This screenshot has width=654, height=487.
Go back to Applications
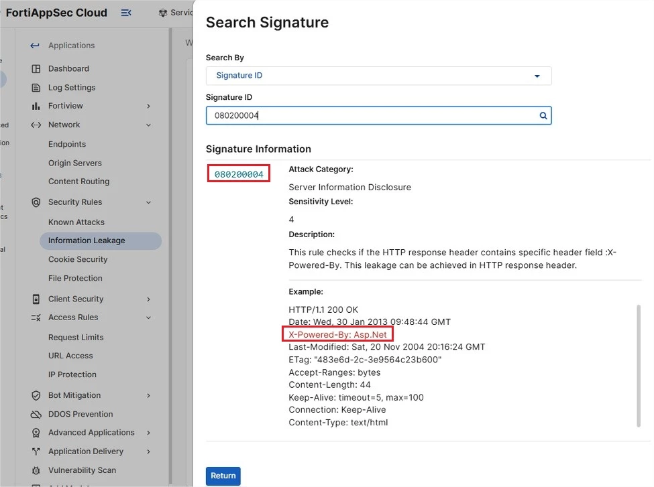tap(71, 46)
